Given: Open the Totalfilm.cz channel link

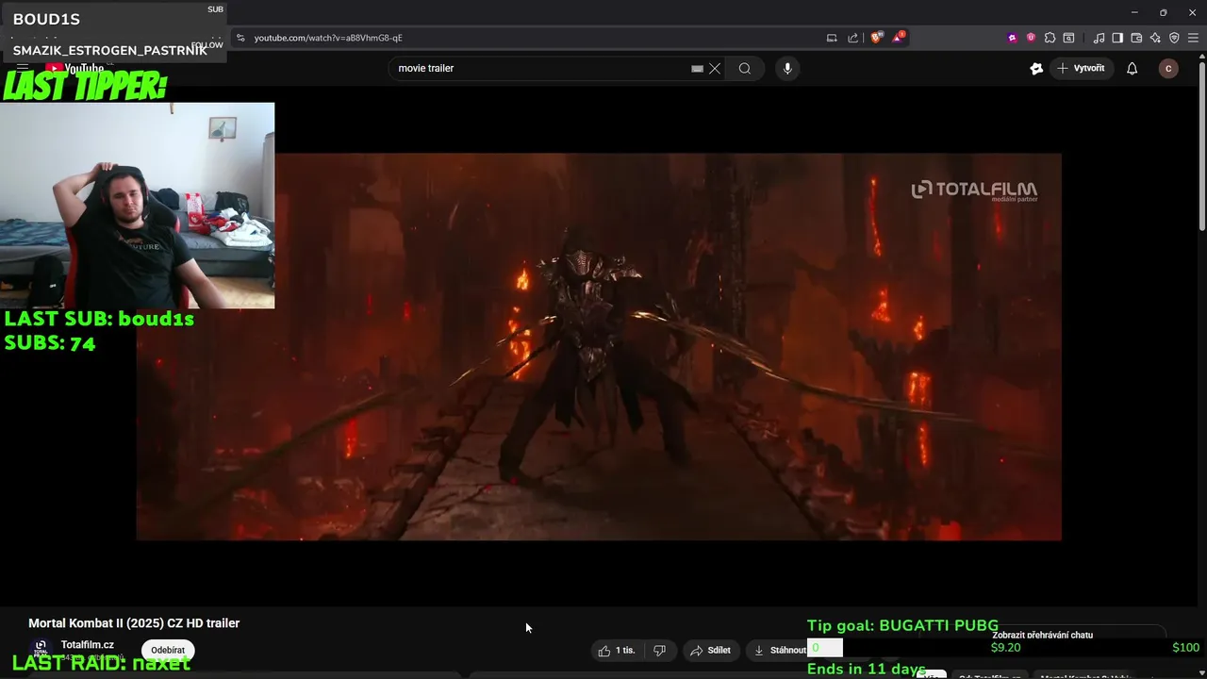Looking at the screenshot, I should [x=88, y=645].
